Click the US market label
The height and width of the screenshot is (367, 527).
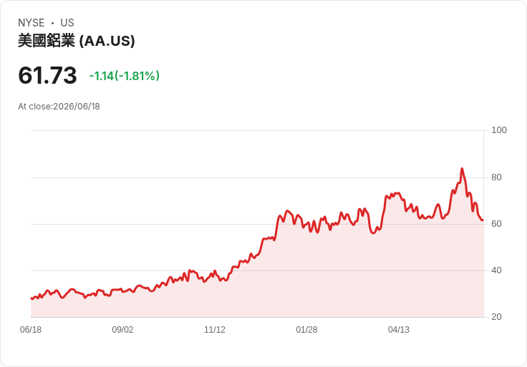[67, 23]
